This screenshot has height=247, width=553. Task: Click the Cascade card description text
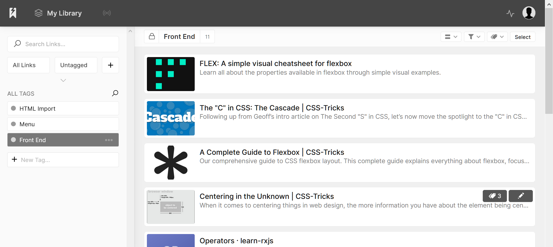(363, 117)
